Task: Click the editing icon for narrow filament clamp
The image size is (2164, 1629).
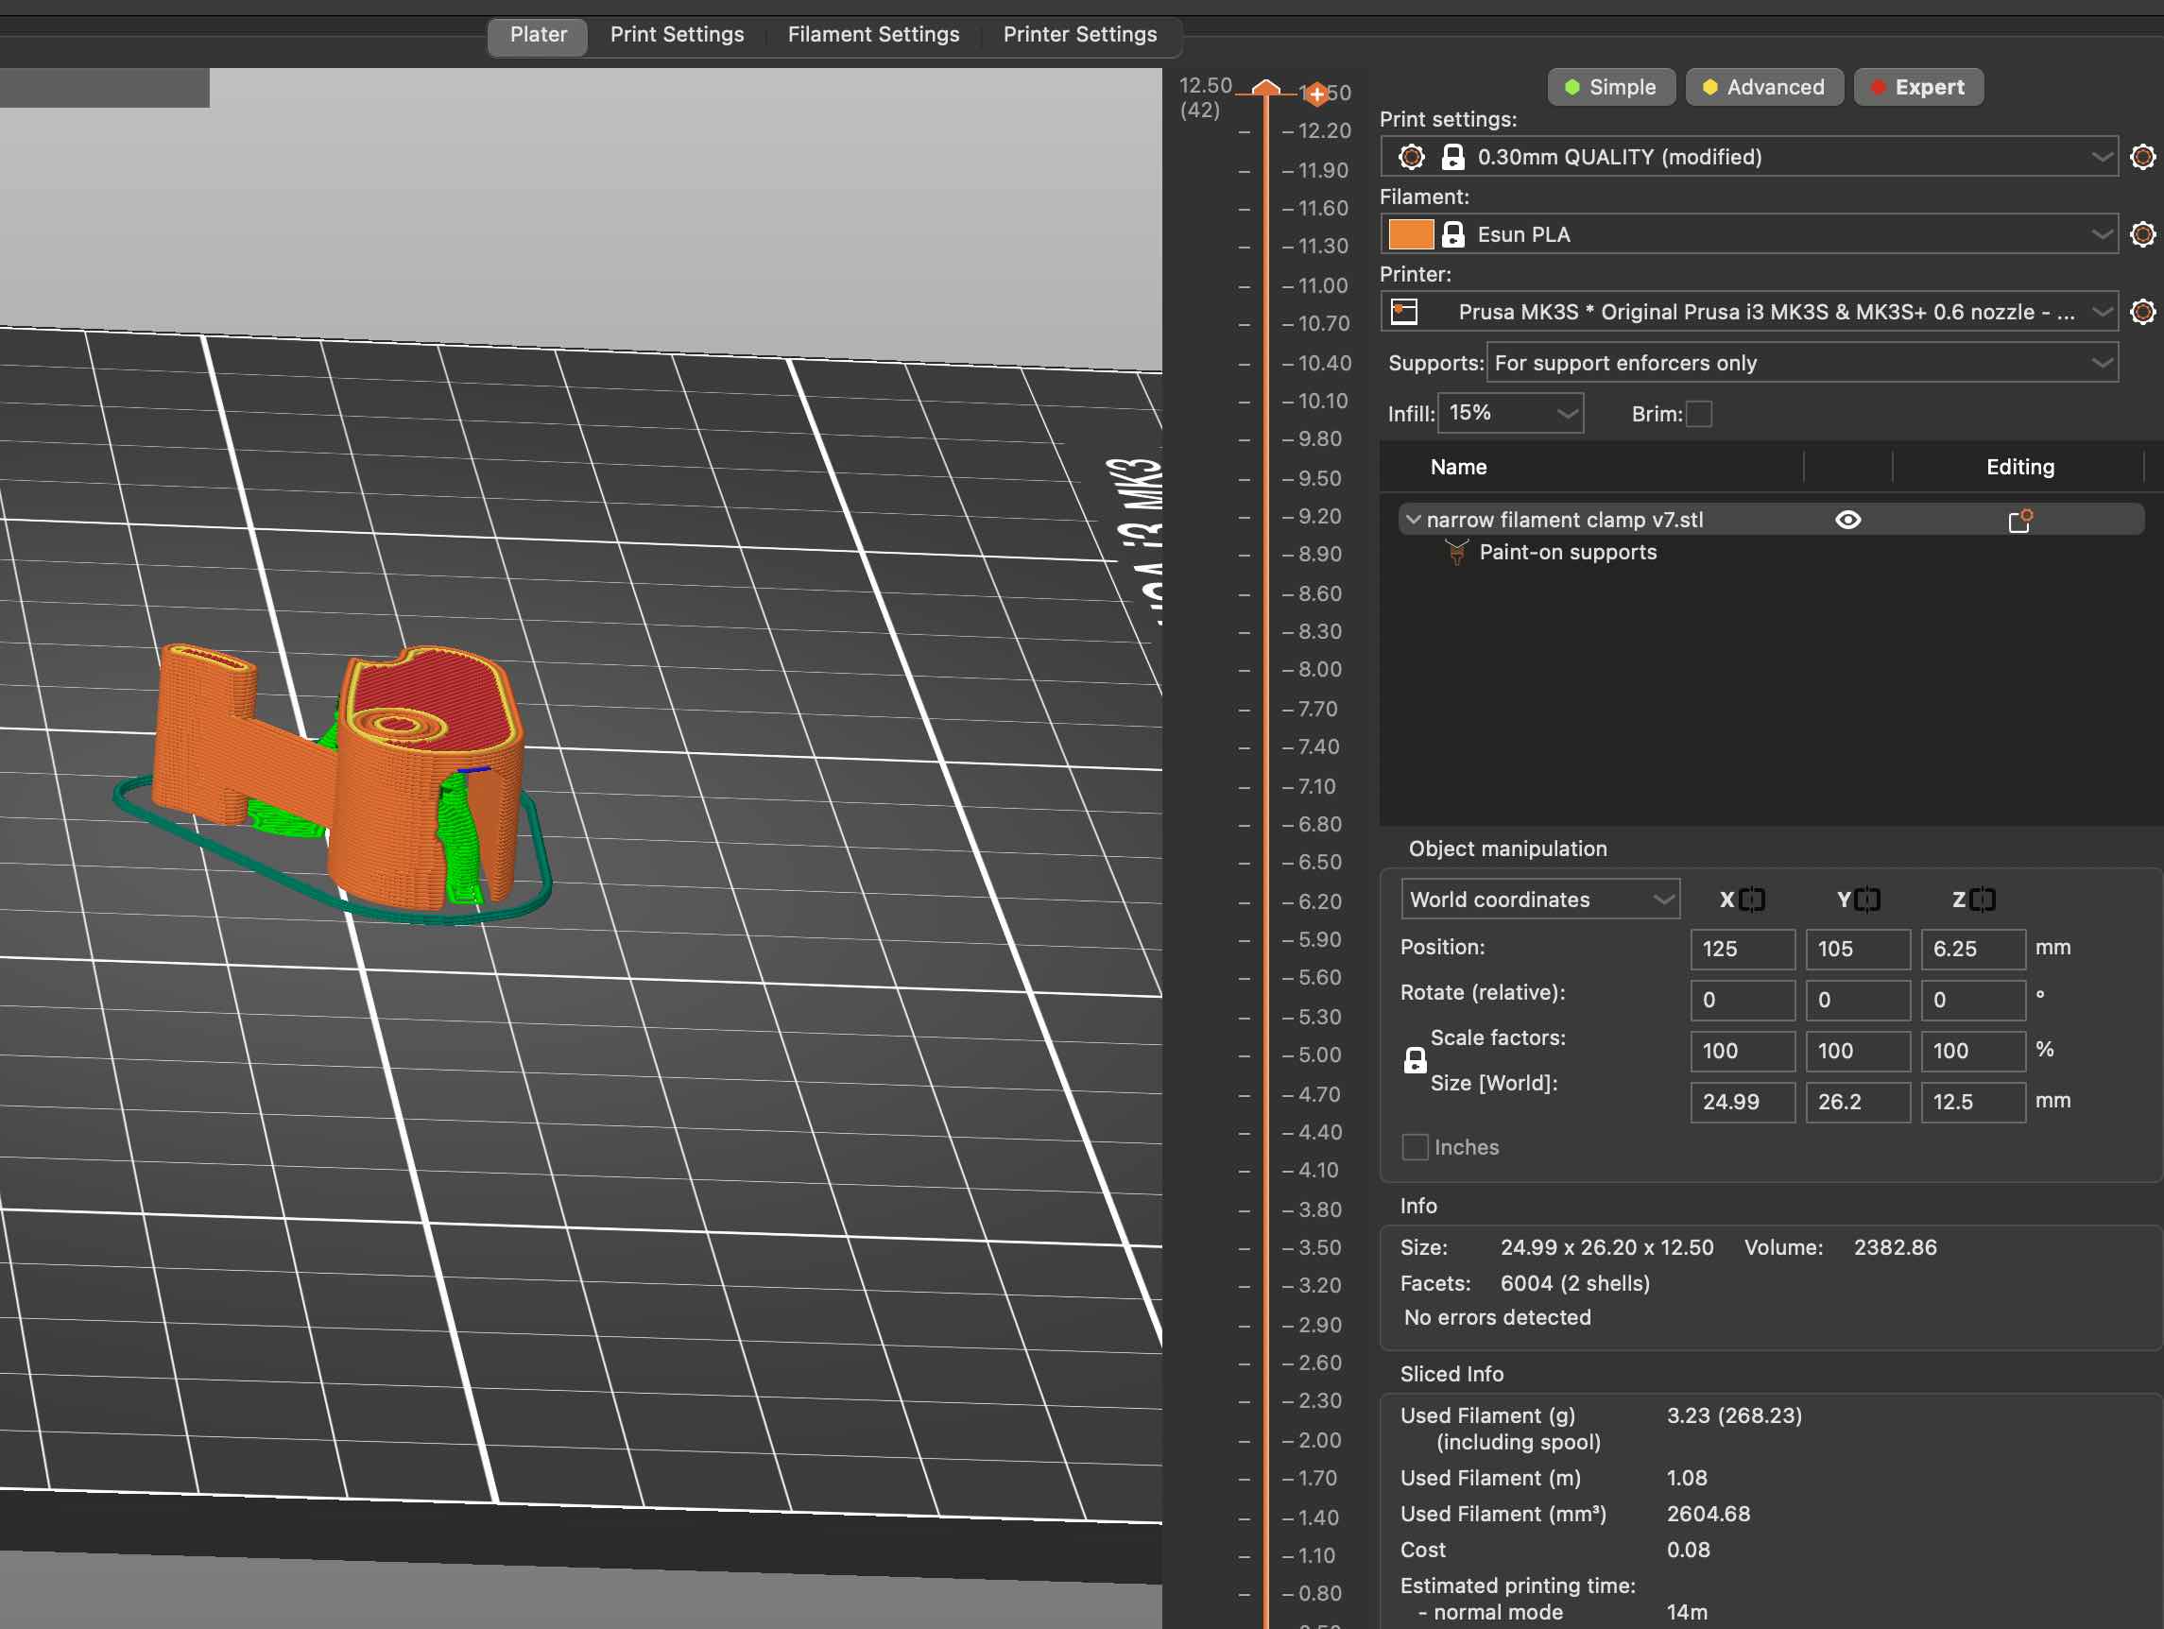Action: point(2021,520)
